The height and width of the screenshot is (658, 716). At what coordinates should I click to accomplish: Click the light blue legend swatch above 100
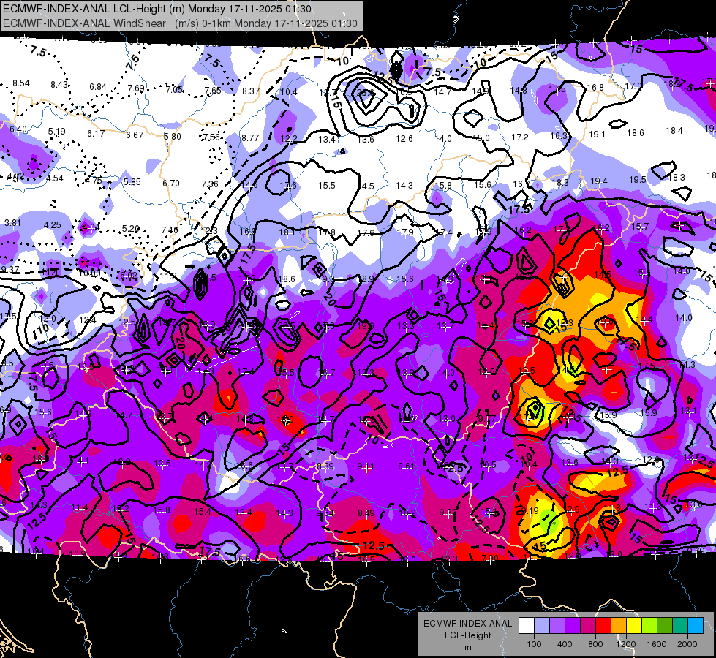pos(542,626)
